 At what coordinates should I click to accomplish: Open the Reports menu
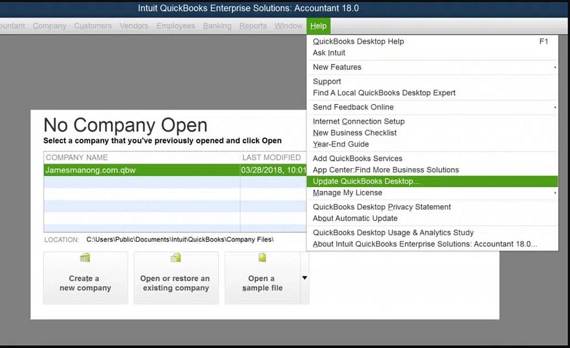tap(253, 26)
